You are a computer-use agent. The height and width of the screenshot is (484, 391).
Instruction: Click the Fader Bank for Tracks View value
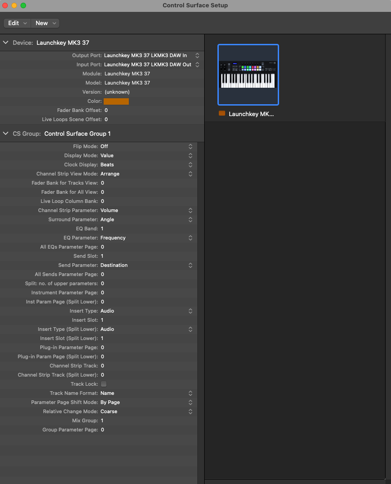click(x=102, y=183)
